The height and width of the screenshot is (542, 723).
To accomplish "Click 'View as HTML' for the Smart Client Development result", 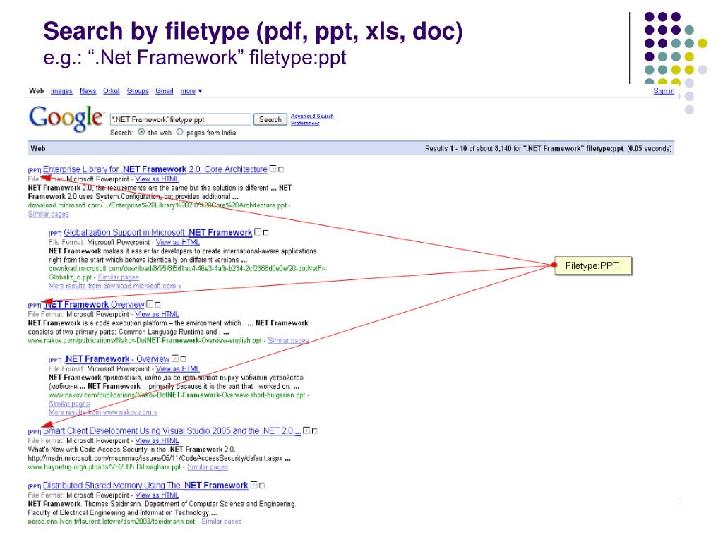I will click(x=157, y=440).
